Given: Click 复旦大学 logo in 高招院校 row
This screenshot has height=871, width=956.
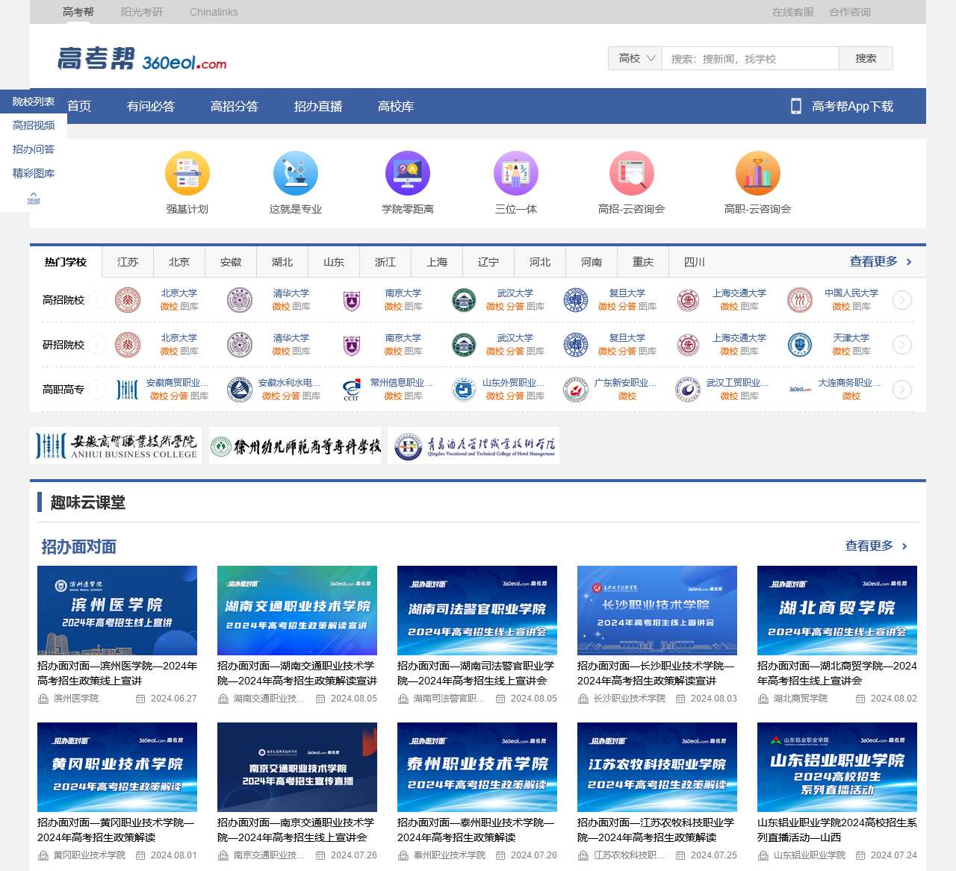Looking at the screenshot, I should coord(576,300).
